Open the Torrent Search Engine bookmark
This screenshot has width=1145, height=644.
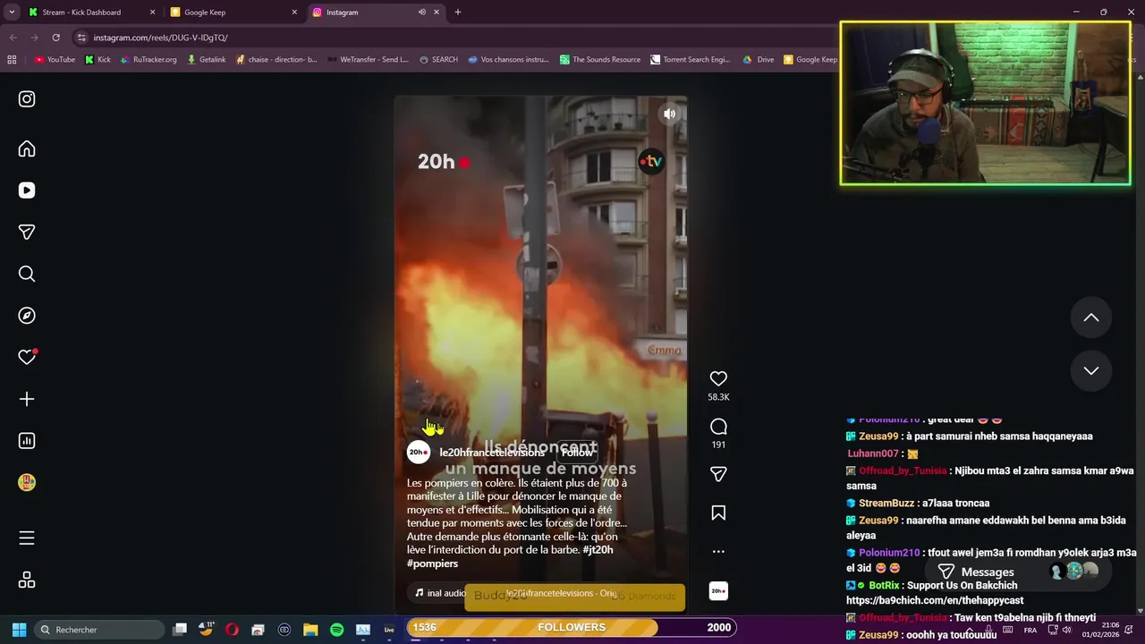click(691, 60)
